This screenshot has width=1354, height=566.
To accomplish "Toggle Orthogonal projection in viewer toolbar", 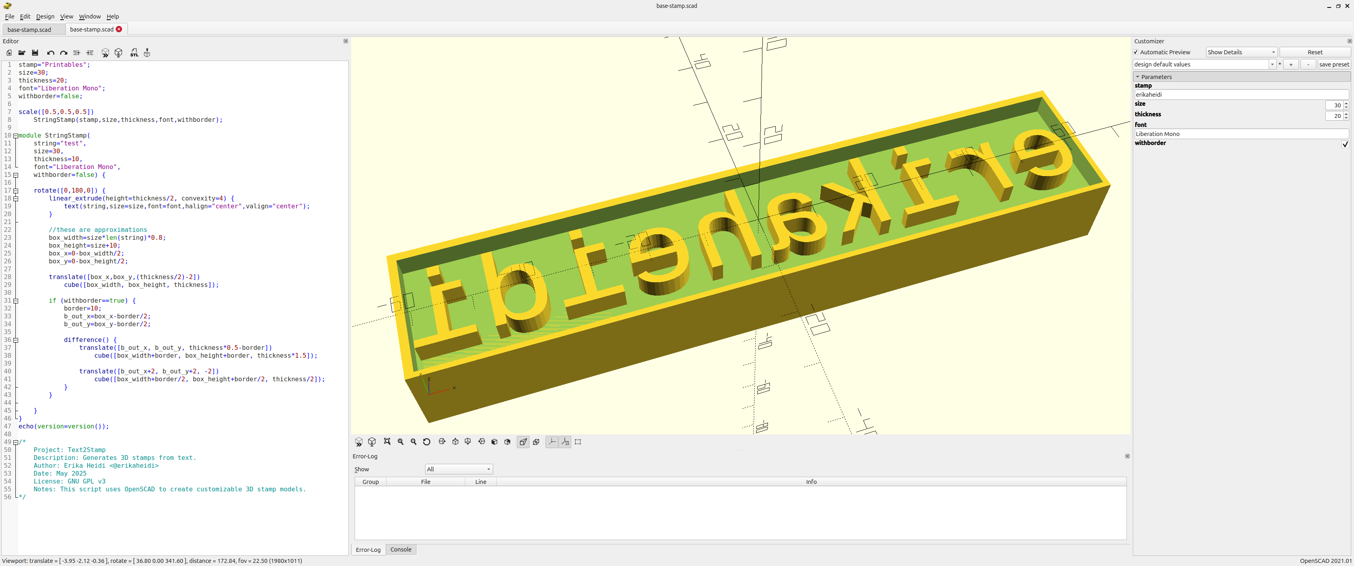I will [536, 441].
